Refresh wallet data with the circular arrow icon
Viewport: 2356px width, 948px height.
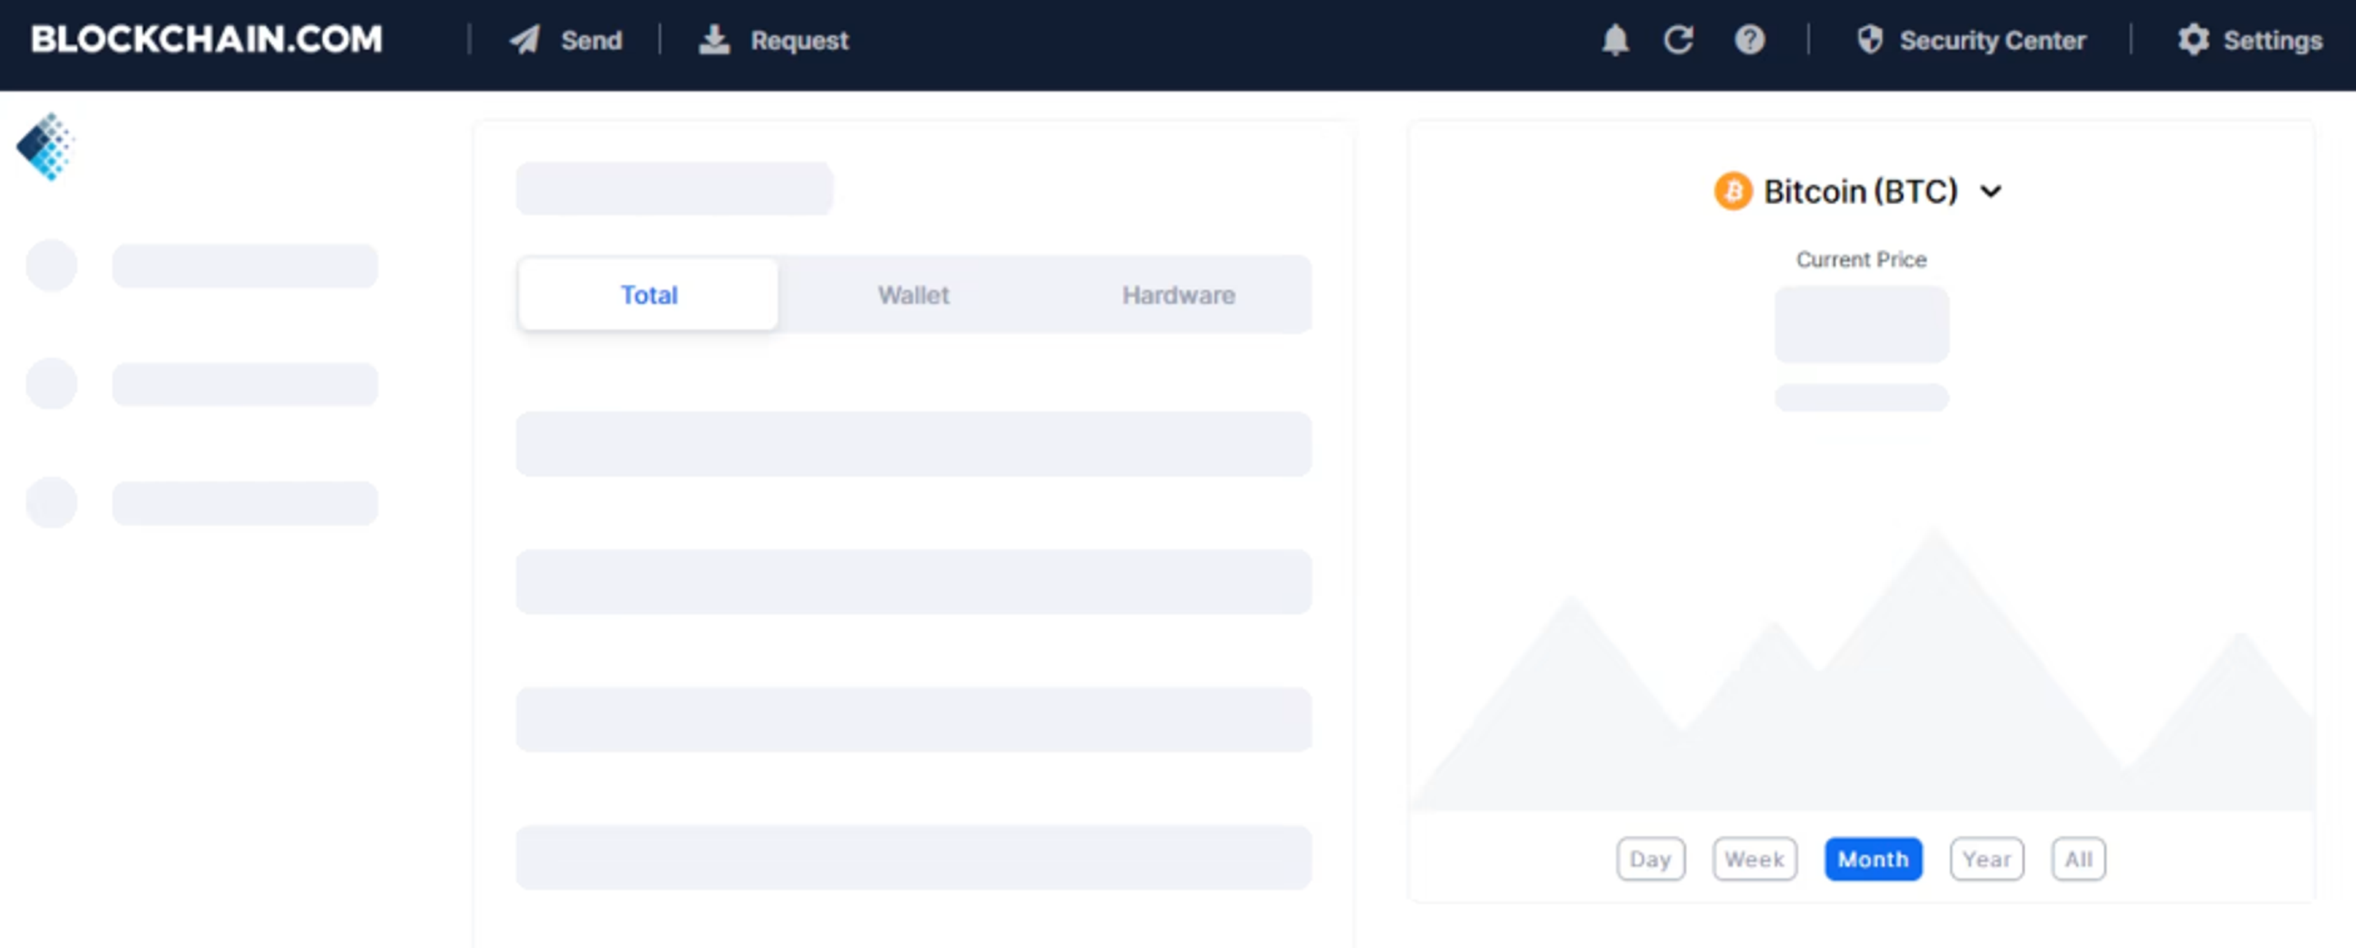coord(1679,40)
